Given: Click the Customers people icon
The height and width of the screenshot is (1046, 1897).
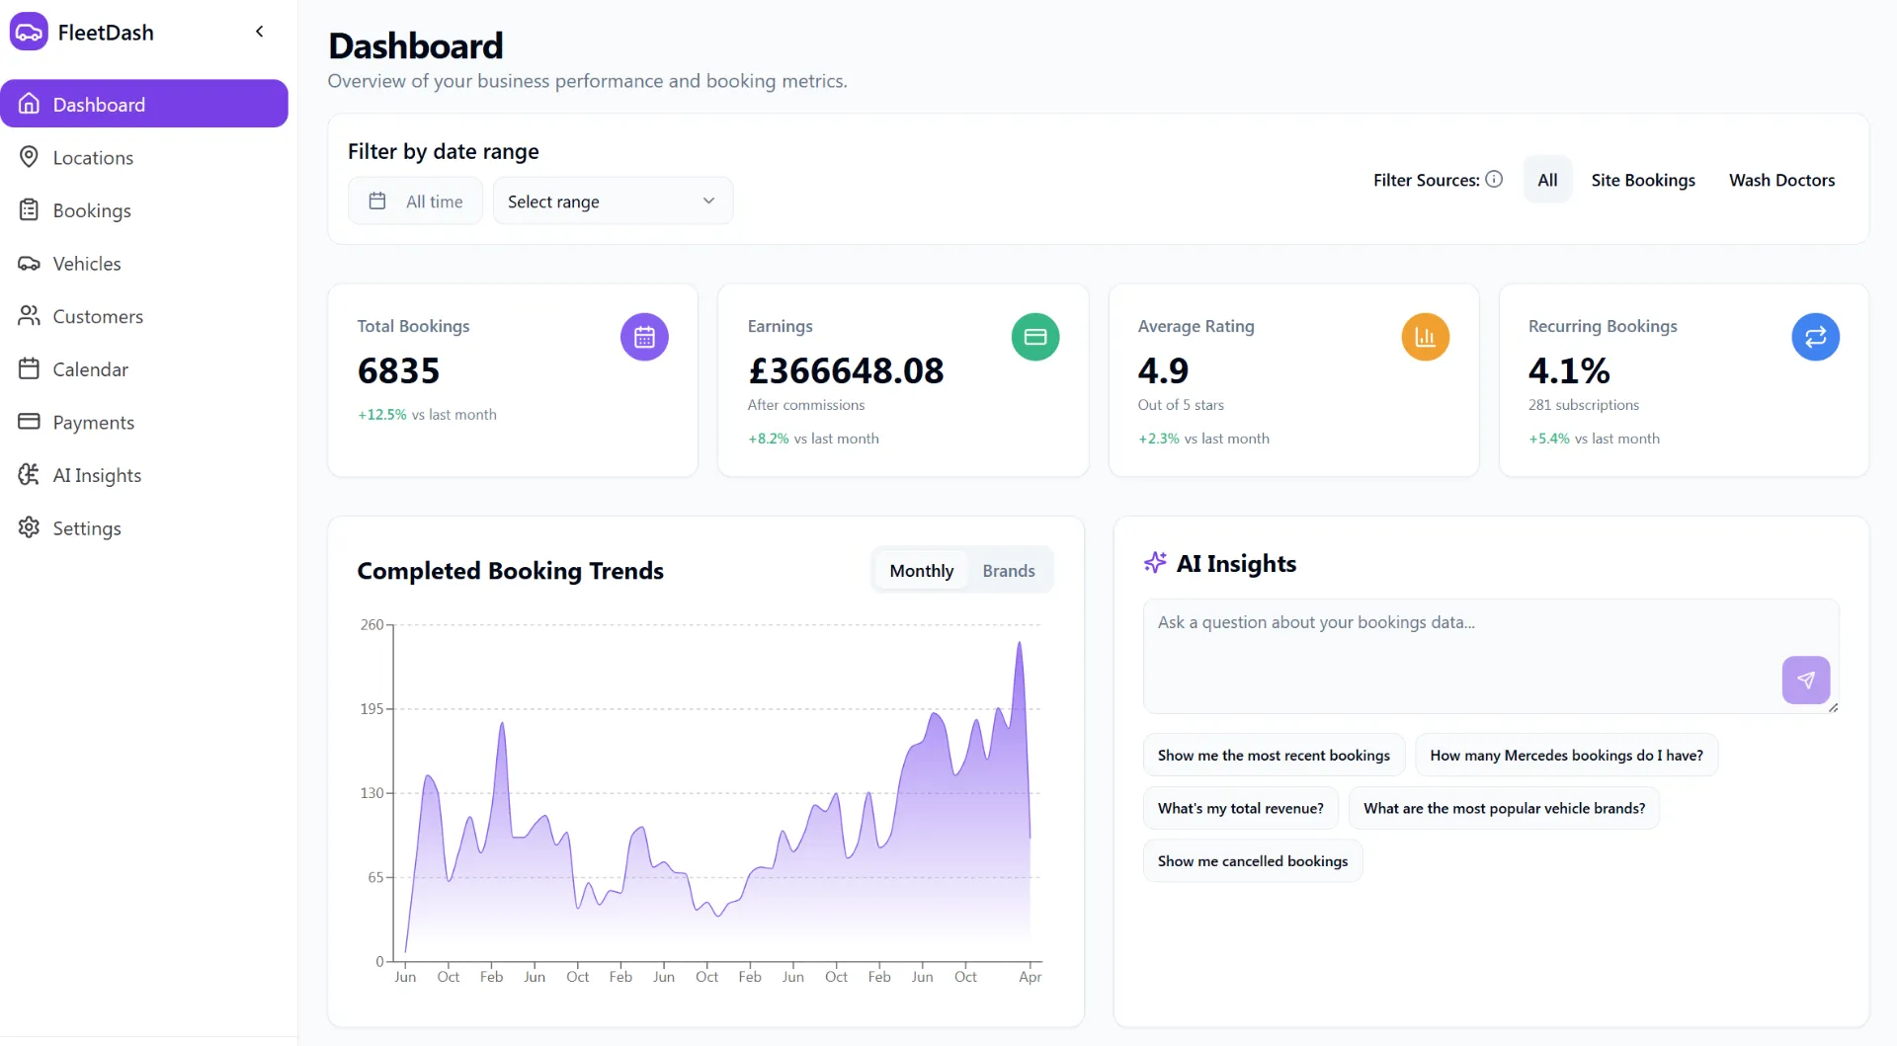Looking at the screenshot, I should (30, 316).
